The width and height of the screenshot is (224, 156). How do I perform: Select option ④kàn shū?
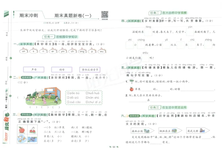tap(92, 98)
